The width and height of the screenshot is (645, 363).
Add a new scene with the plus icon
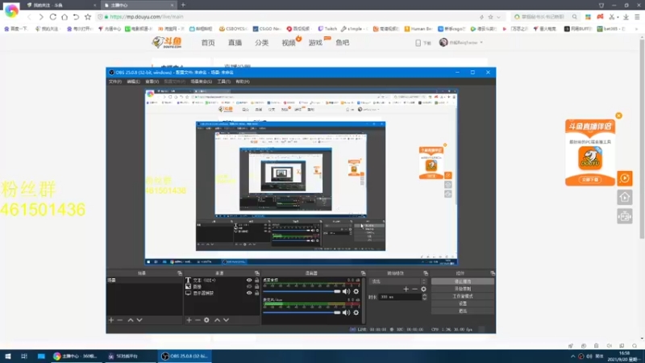pyautogui.click(x=111, y=319)
